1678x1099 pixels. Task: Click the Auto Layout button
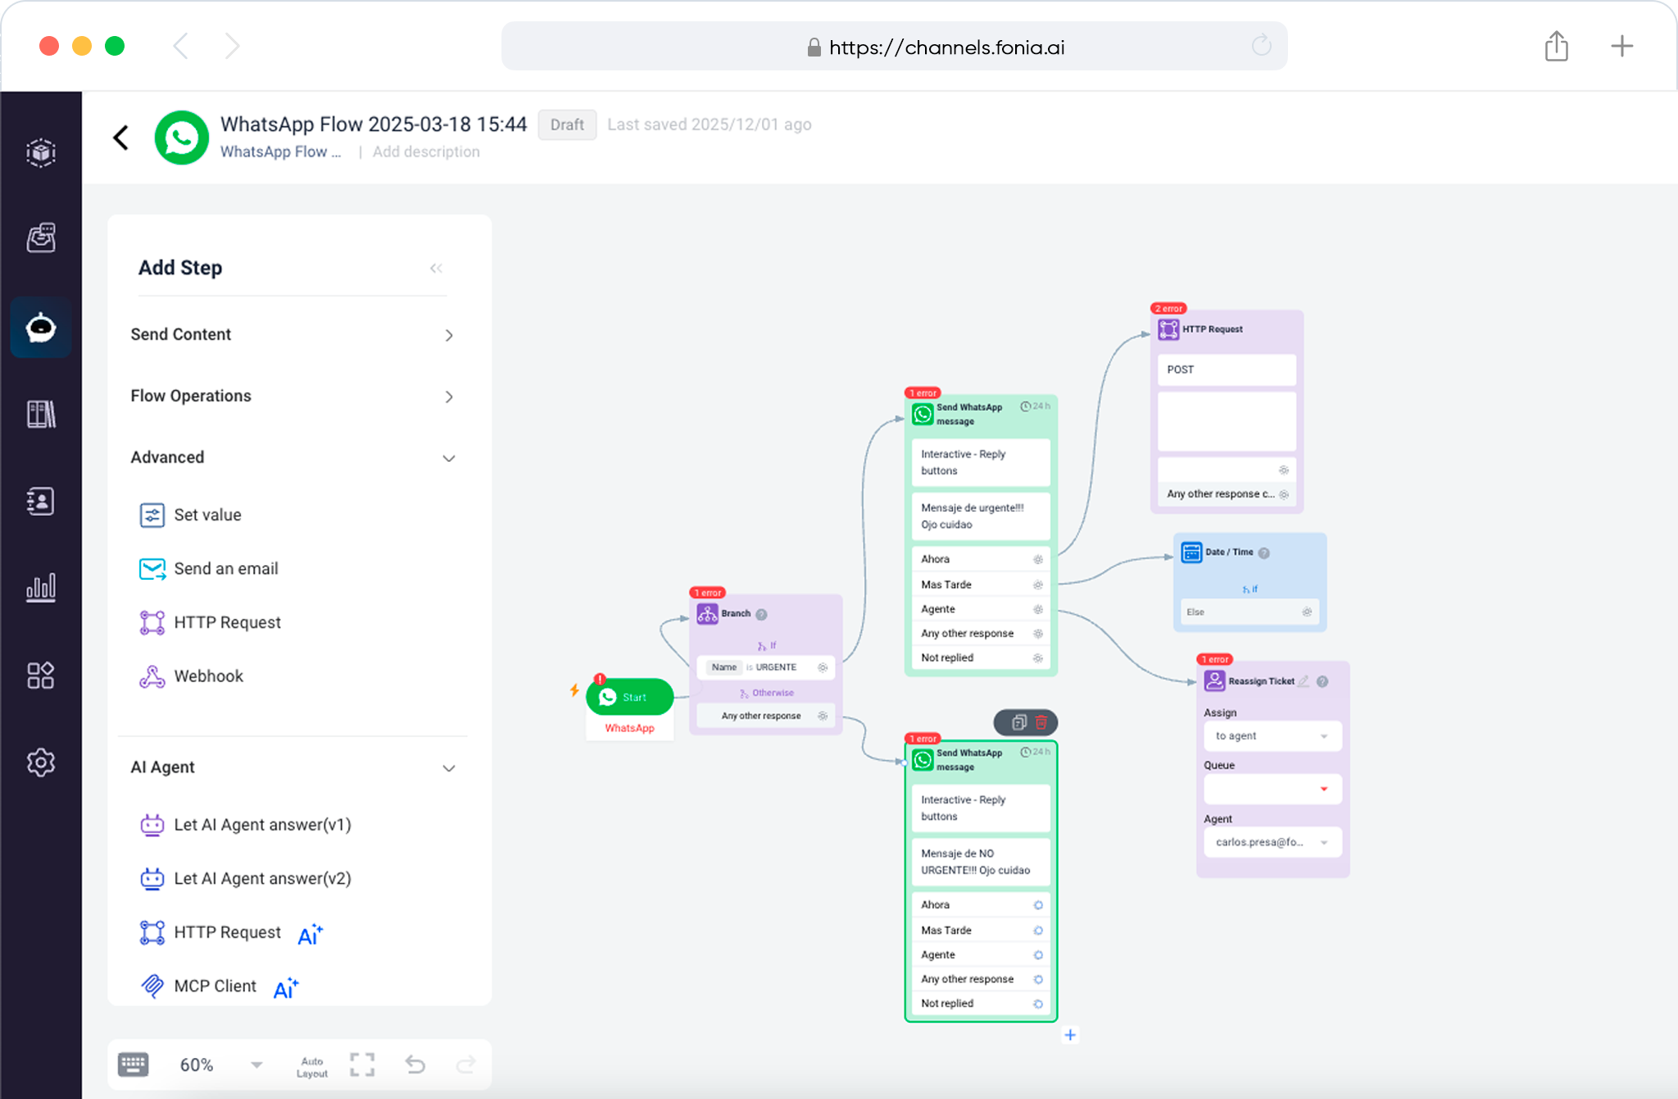pos(311,1067)
